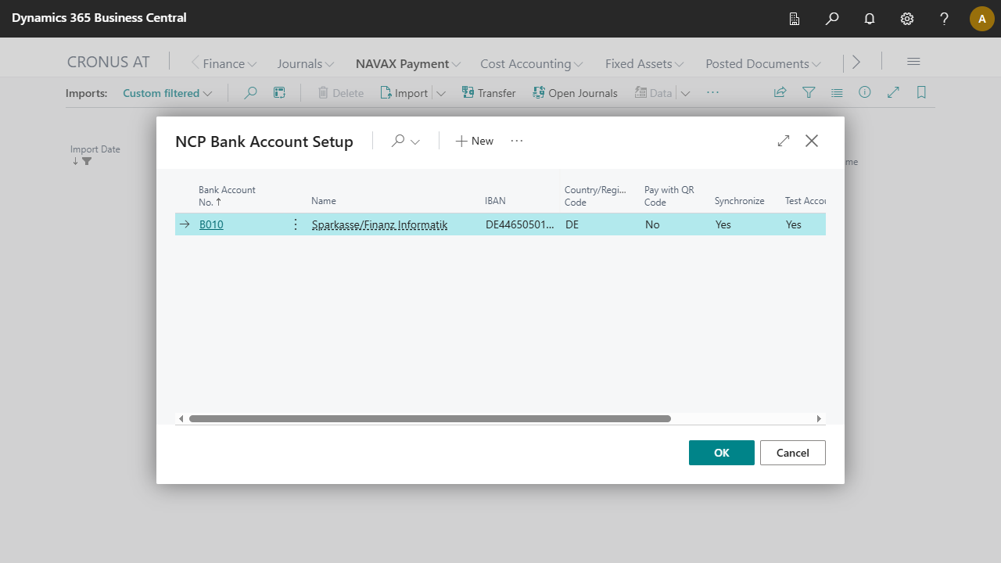Image resolution: width=1001 pixels, height=563 pixels.
Task: Click the navigation menu forward chevron
Action: (x=856, y=63)
